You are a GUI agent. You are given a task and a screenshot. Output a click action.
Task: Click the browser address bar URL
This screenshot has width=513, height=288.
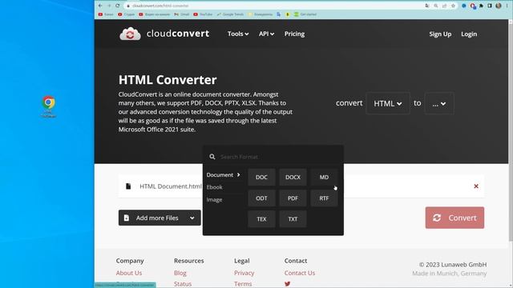(160, 6)
